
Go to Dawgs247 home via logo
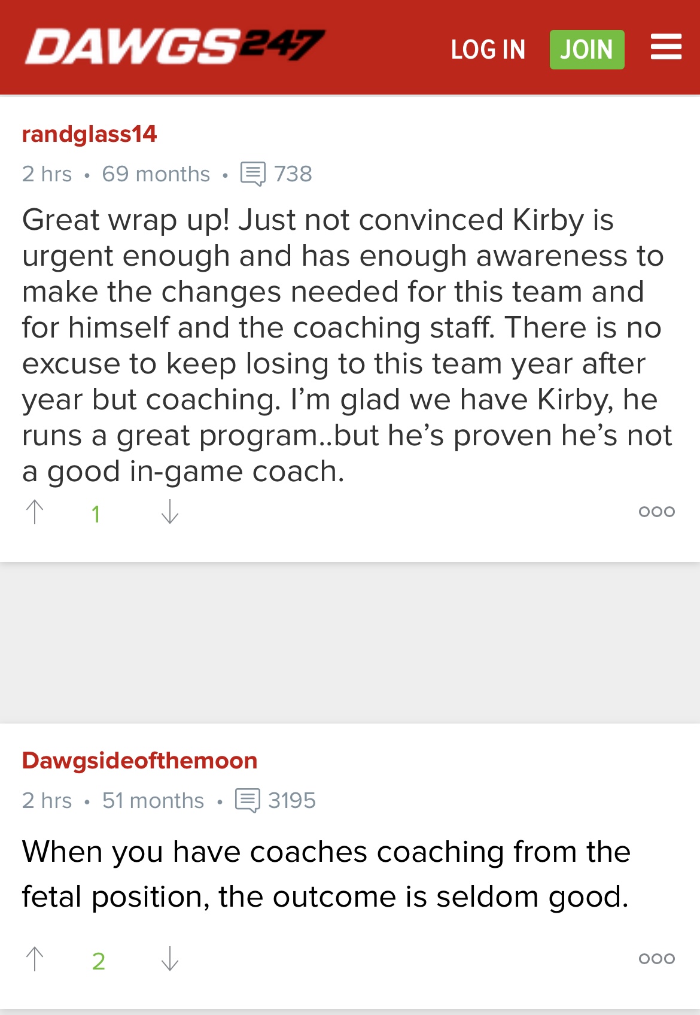(175, 47)
